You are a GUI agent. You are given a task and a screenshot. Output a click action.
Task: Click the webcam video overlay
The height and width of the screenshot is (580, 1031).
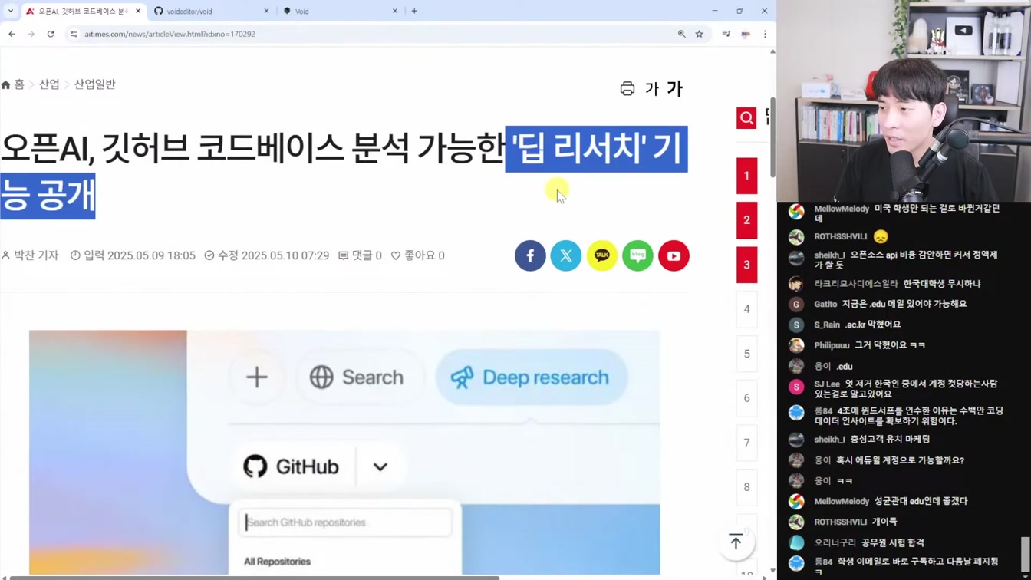coord(904,101)
